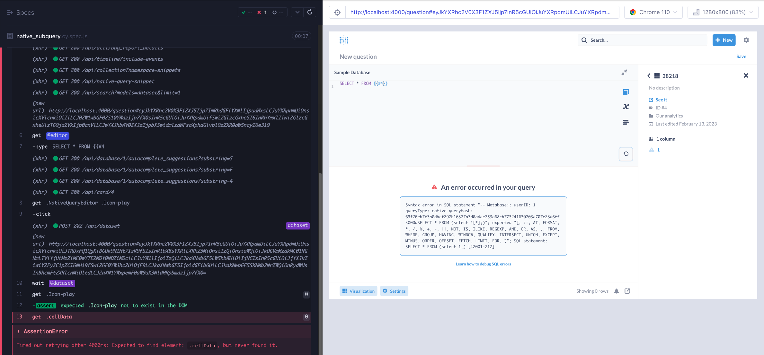This screenshot has width=764, height=355.
Task: Open the settings gear in the top bar
Action: pos(746,40)
